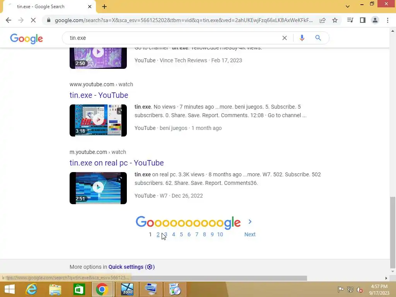The width and height of the screenshot is (396, 297).
Task: Open the disc installer taskbar icon
Action: tap(175, 289)
